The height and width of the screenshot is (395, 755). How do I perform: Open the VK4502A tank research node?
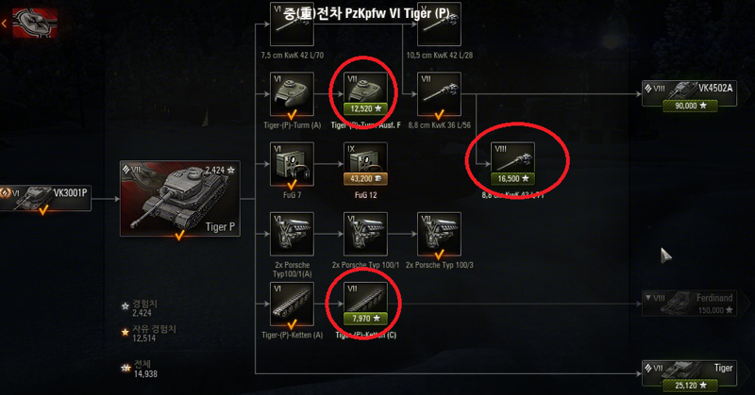(x=689, y=95)
